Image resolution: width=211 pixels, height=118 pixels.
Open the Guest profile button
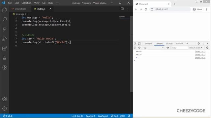pyautogui.click(x=197, y=10)
